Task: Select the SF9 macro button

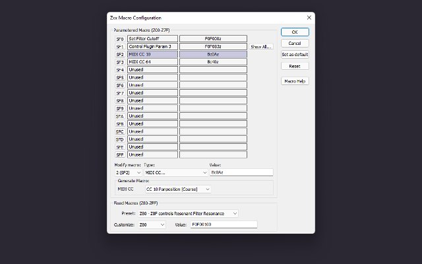Action: coord(120,108)
